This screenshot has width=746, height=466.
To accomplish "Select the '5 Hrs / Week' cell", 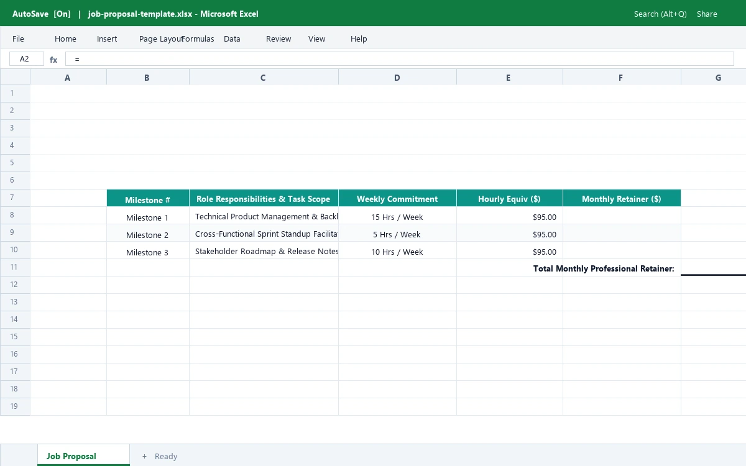I will pyautogui.click(x=397, y=233).
